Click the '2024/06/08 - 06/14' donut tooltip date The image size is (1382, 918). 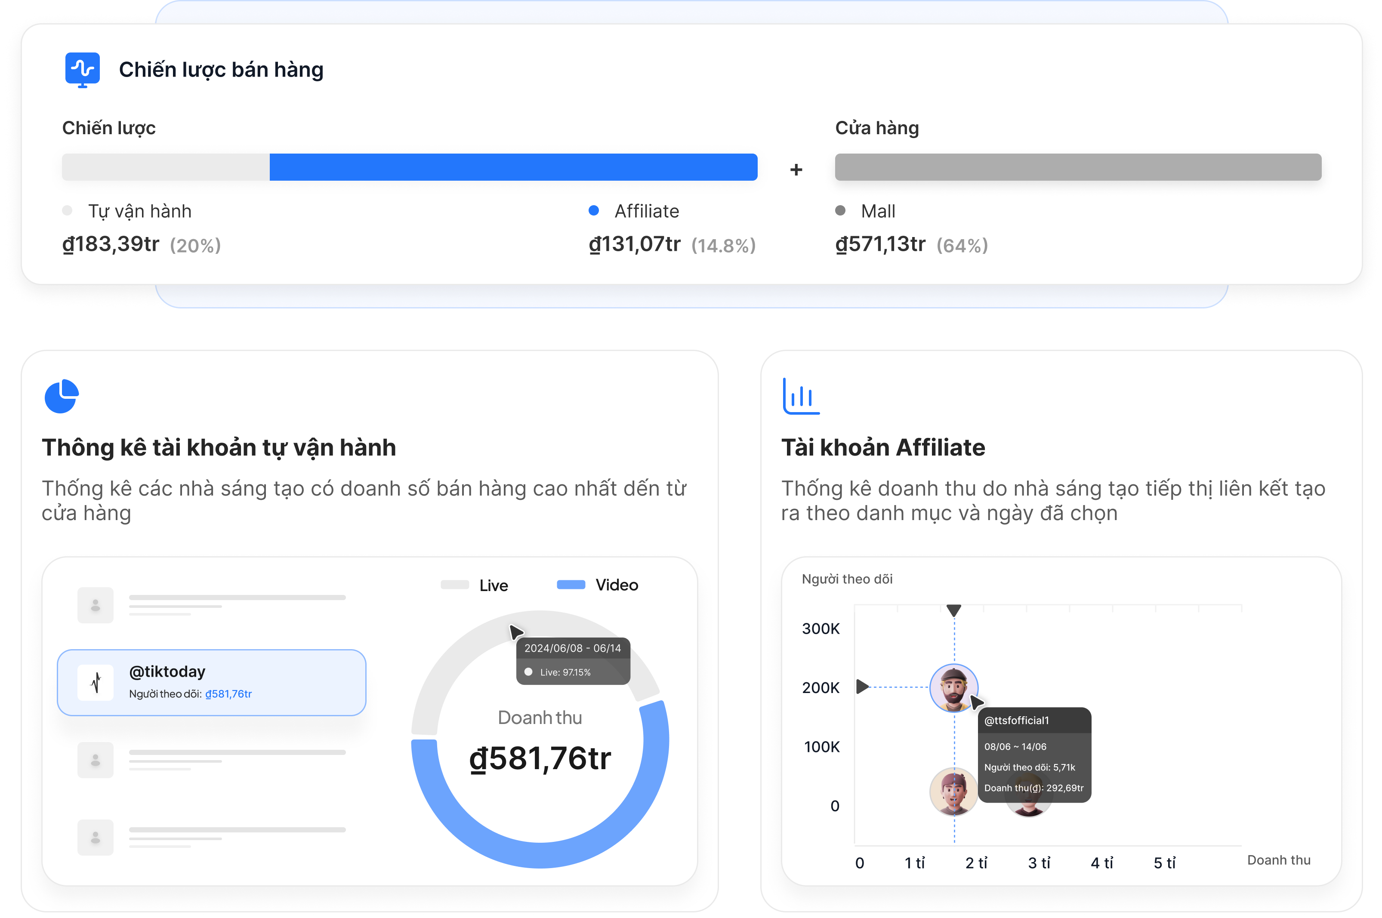pyautogui.click(x=572, y=648)
